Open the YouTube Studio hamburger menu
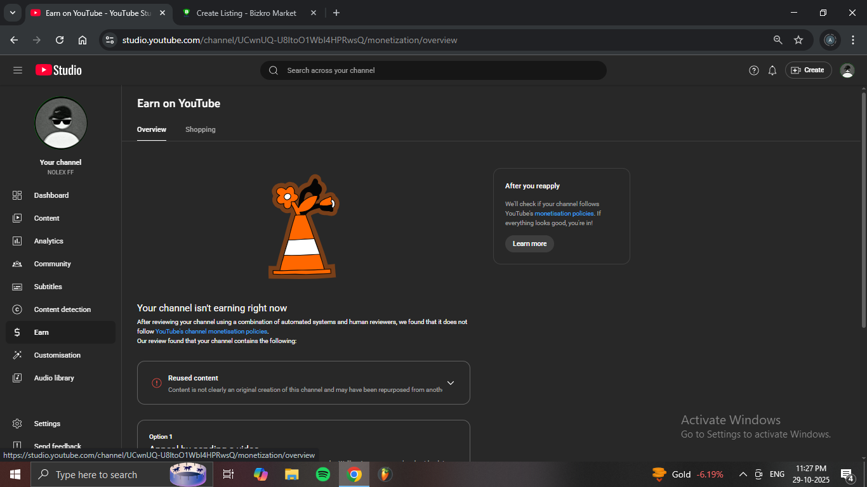Viewport: 867px width, 487px height. tap(18, 70)
